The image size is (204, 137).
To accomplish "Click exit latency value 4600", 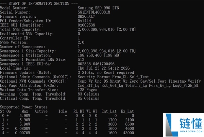I will (x=130, y=129).
